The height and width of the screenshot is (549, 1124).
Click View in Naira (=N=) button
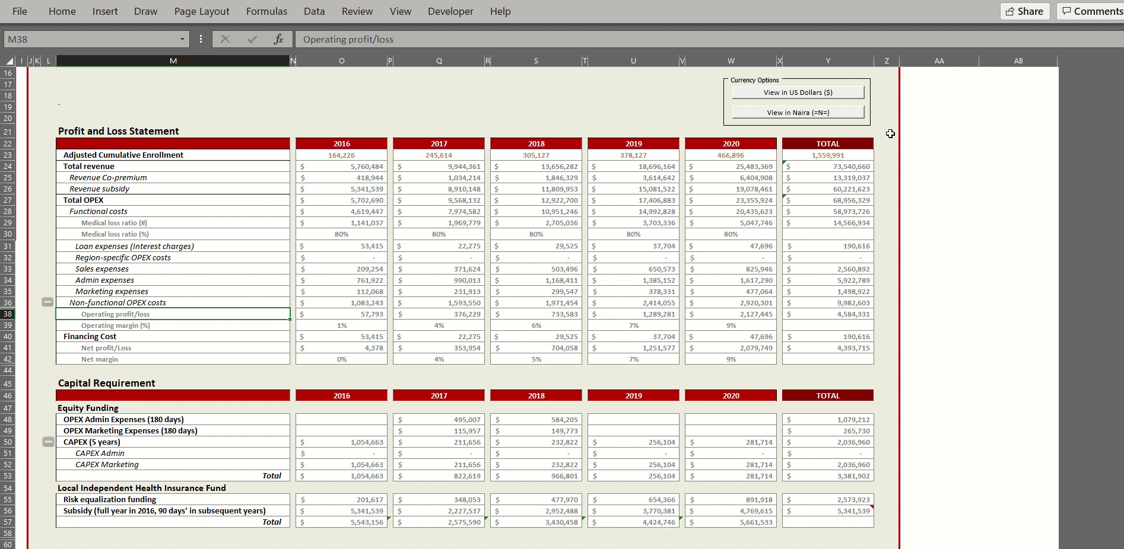tap(798, 112)
